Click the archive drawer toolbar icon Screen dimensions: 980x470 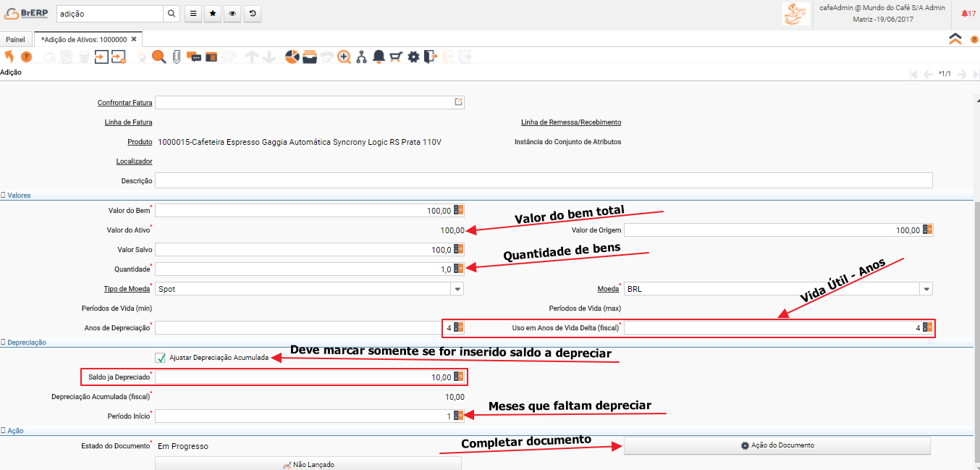(310, 56)
